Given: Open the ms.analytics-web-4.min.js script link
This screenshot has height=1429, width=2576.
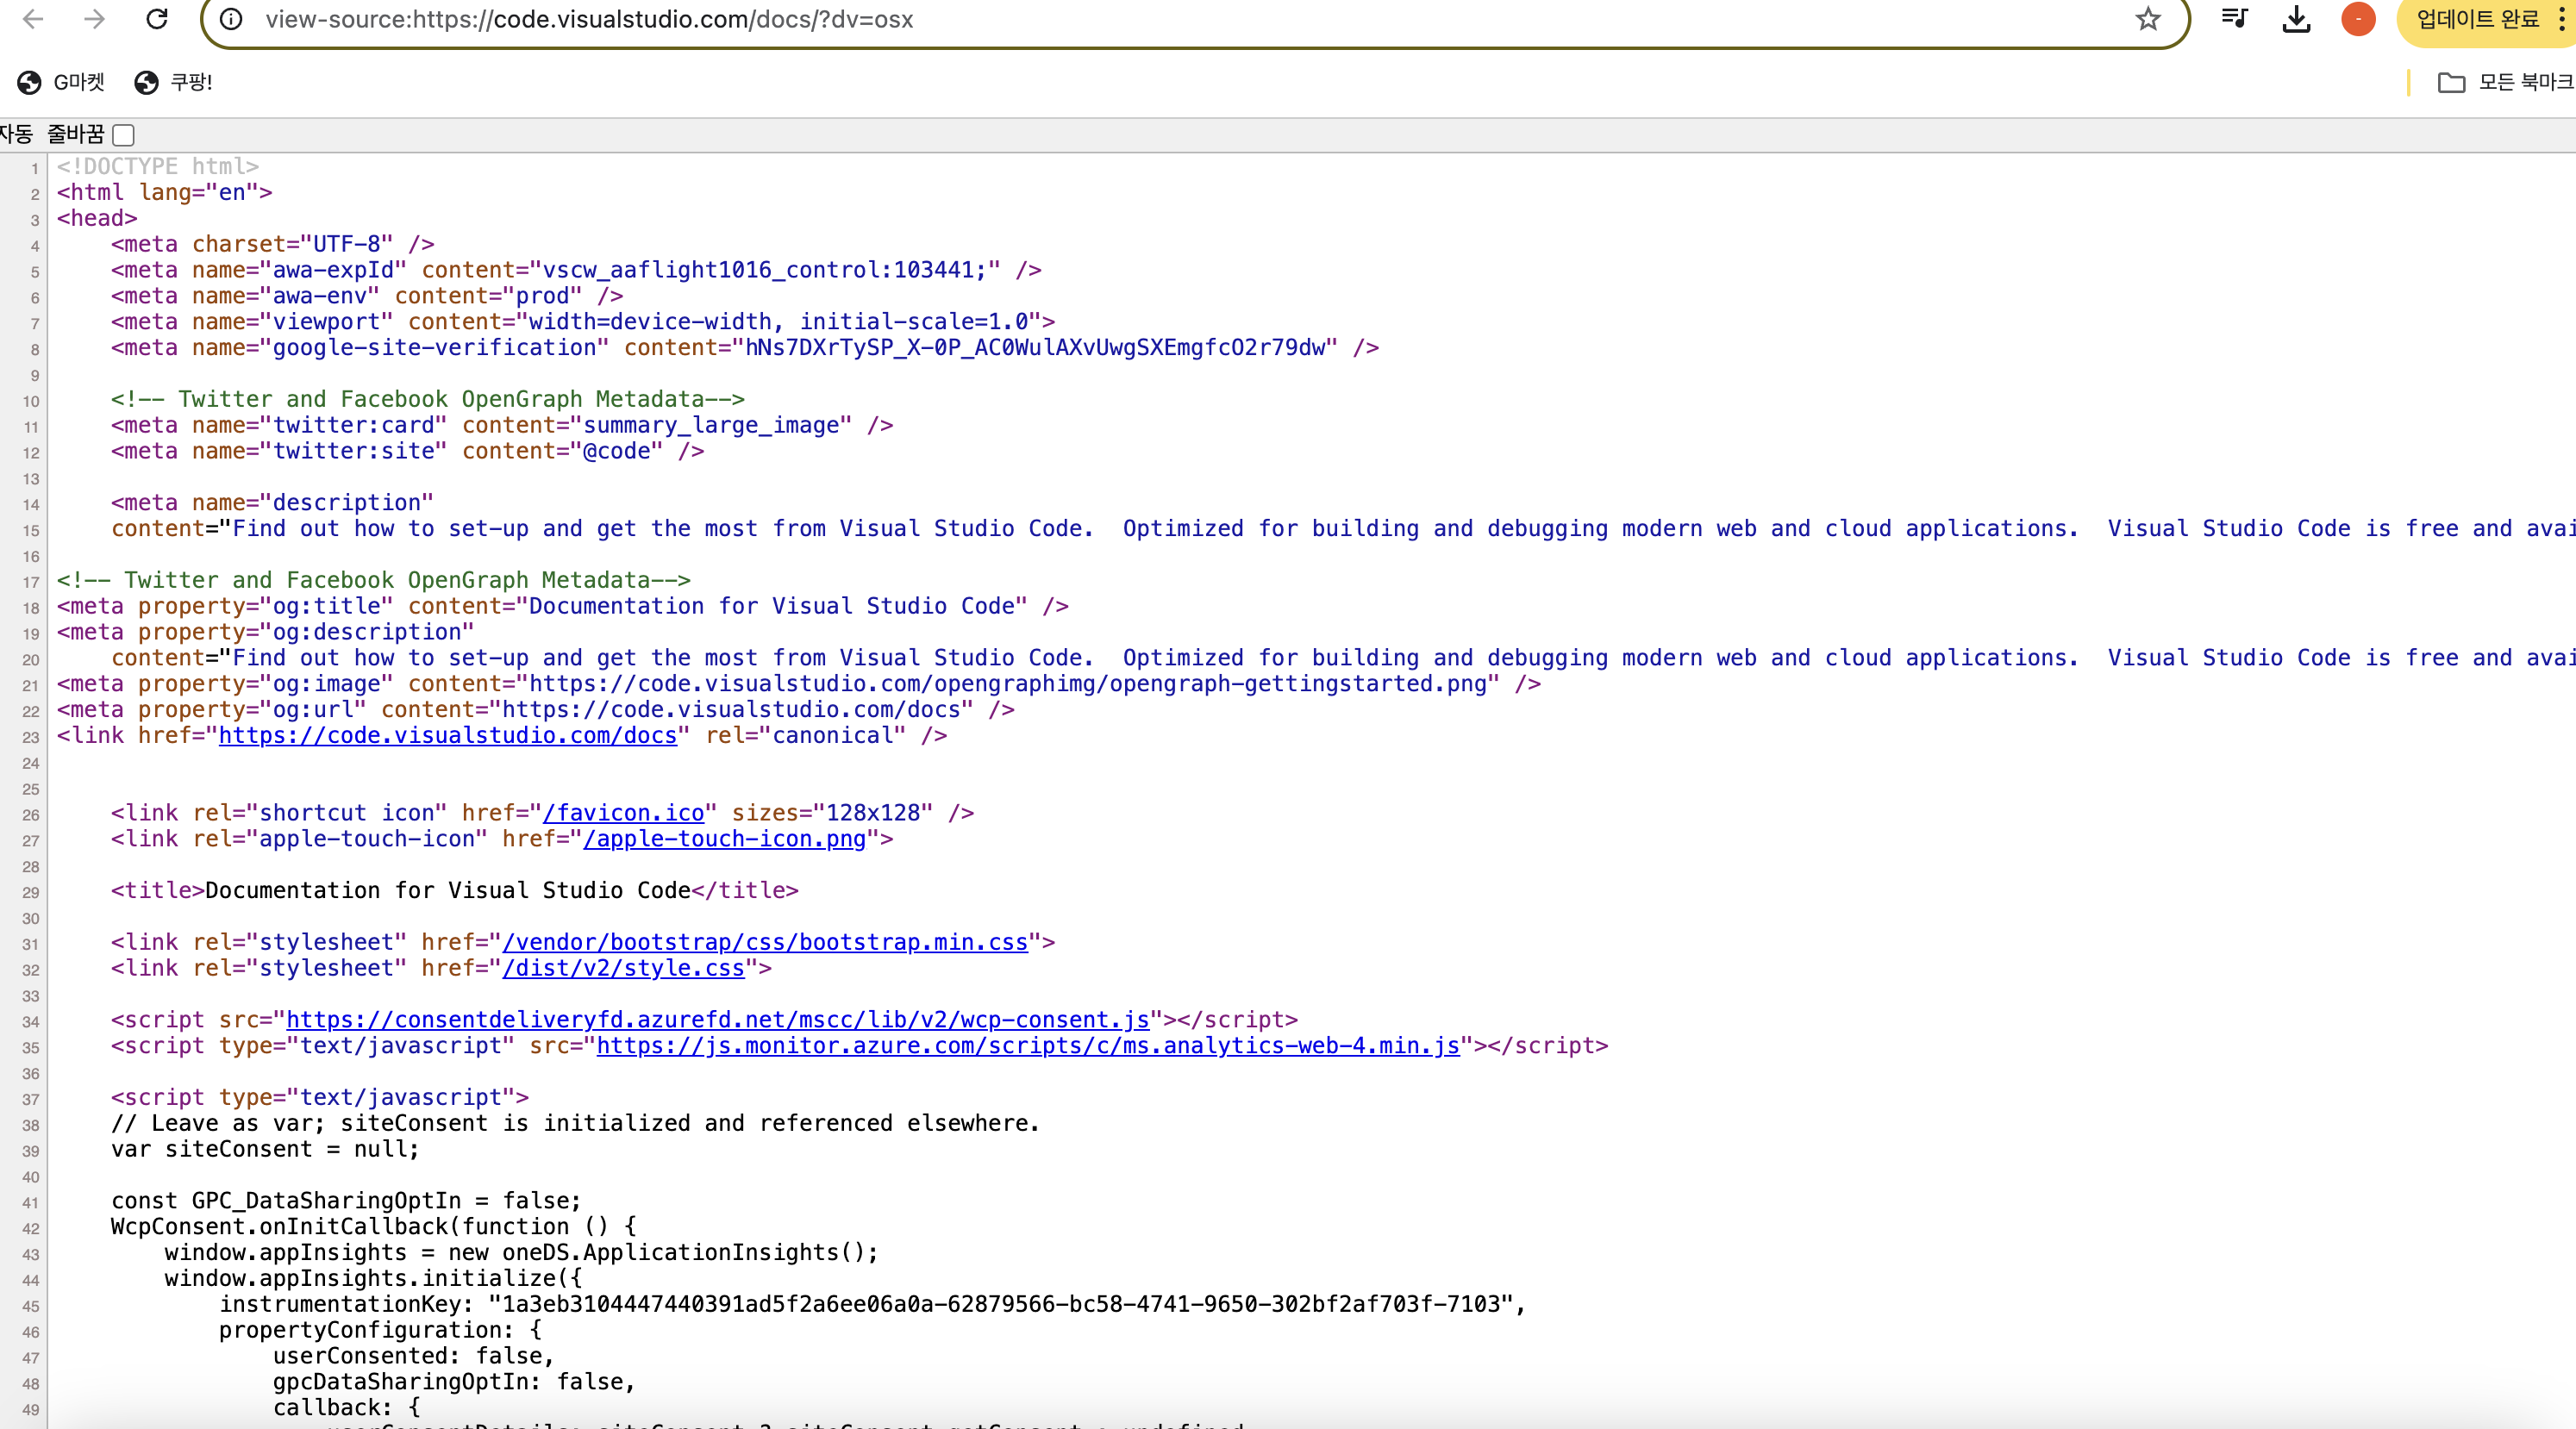Looking at the screenshot, I should pos(1028,1046).
